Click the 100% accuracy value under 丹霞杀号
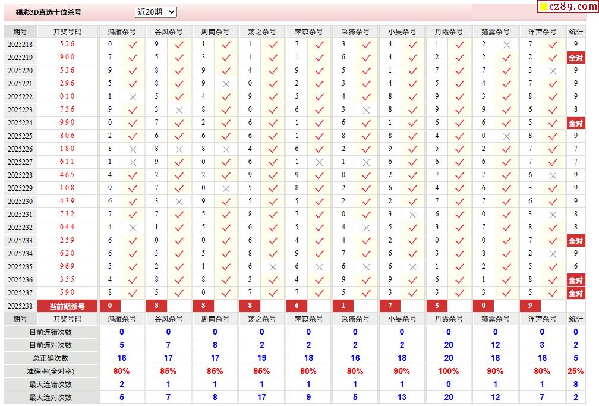The image size is (599, 406). (449, 371)
